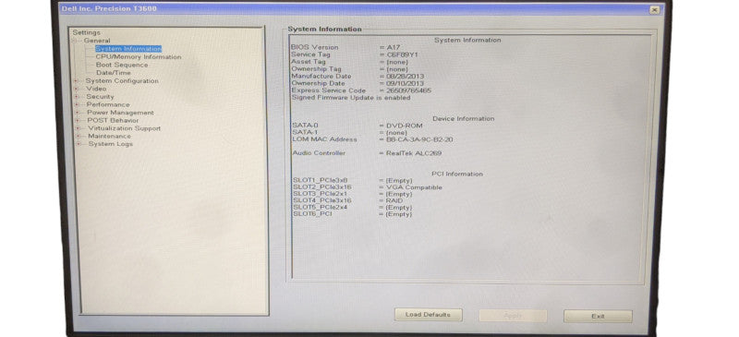The image size is (739, 337).
Task: Click the Manufacture Date value 08/28/2013
Action: 406,76
